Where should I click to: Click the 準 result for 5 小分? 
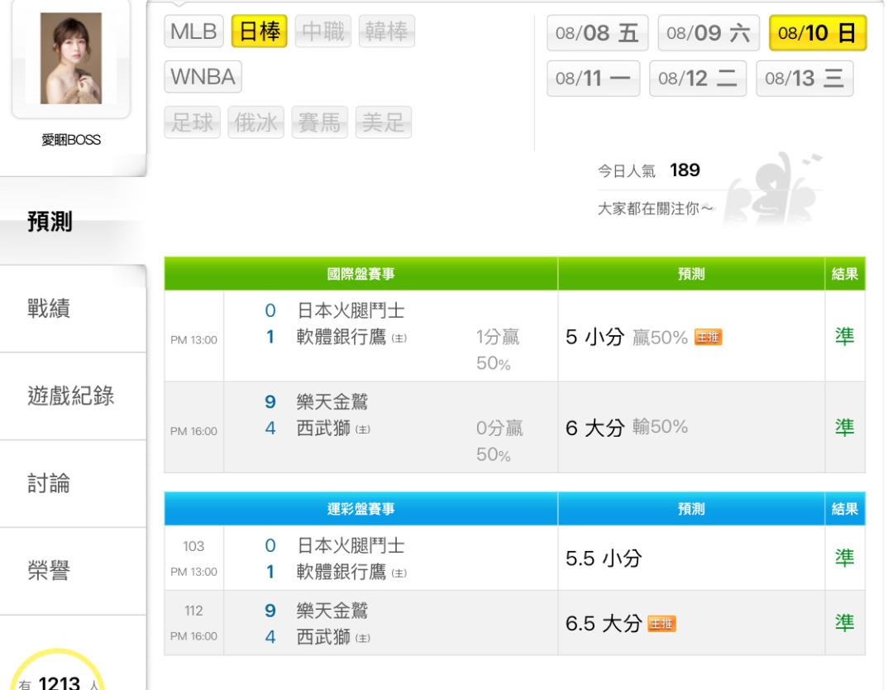pos(844,336)
